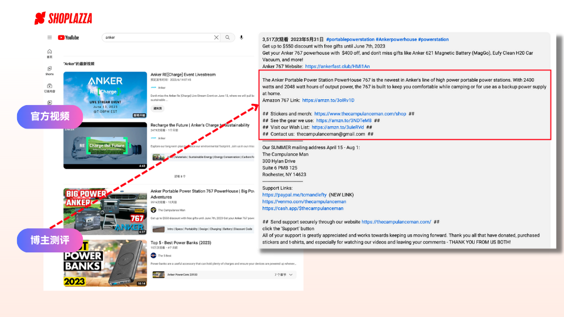Click the 'Support Links:' text
This screenshot has height=317, width=564.
pos(277,188)
